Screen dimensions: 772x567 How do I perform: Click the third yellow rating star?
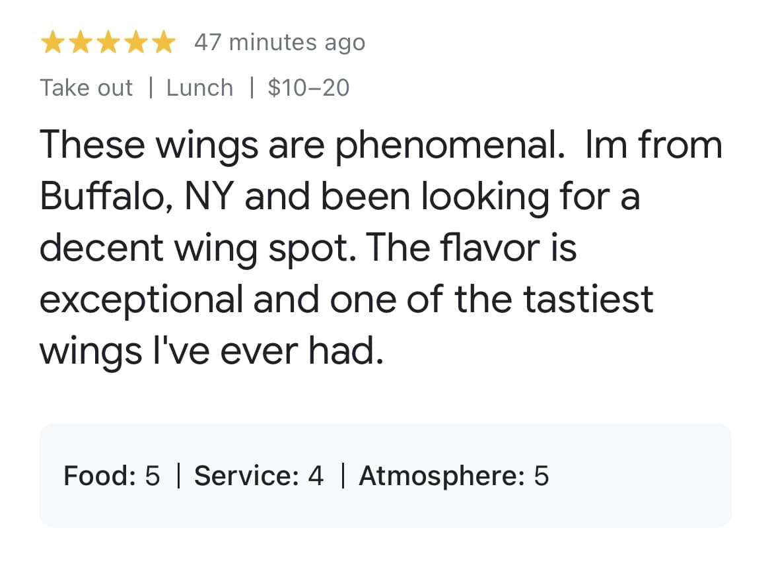click(x=108, y=42)
